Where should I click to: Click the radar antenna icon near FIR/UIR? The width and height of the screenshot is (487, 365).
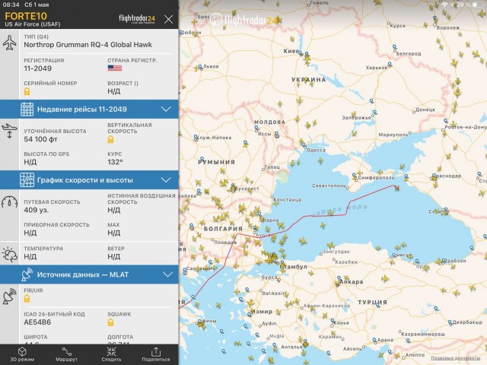10,296
